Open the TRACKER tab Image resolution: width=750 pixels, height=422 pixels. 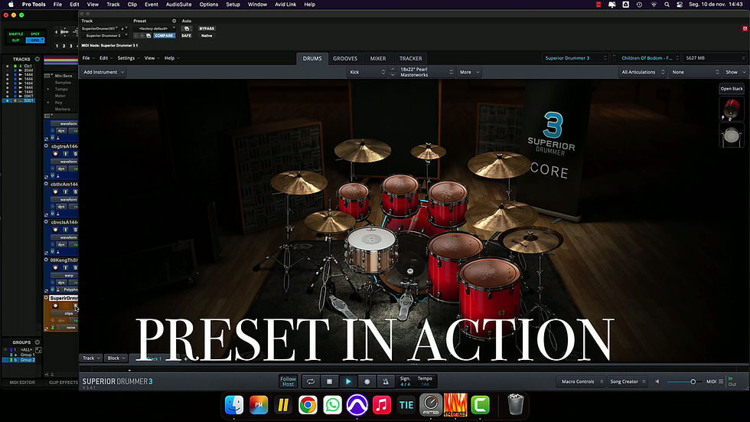411,58
